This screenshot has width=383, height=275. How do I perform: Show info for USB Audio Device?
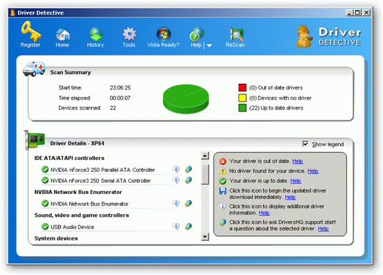(x=176, y=227)
